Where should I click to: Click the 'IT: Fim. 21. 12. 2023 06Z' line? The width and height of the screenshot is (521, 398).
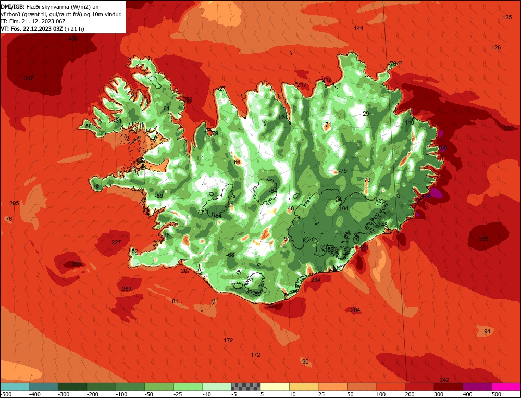point(33,21)
